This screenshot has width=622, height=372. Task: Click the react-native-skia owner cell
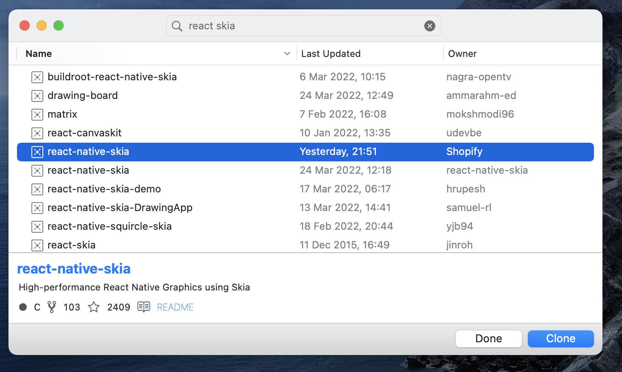487,171
